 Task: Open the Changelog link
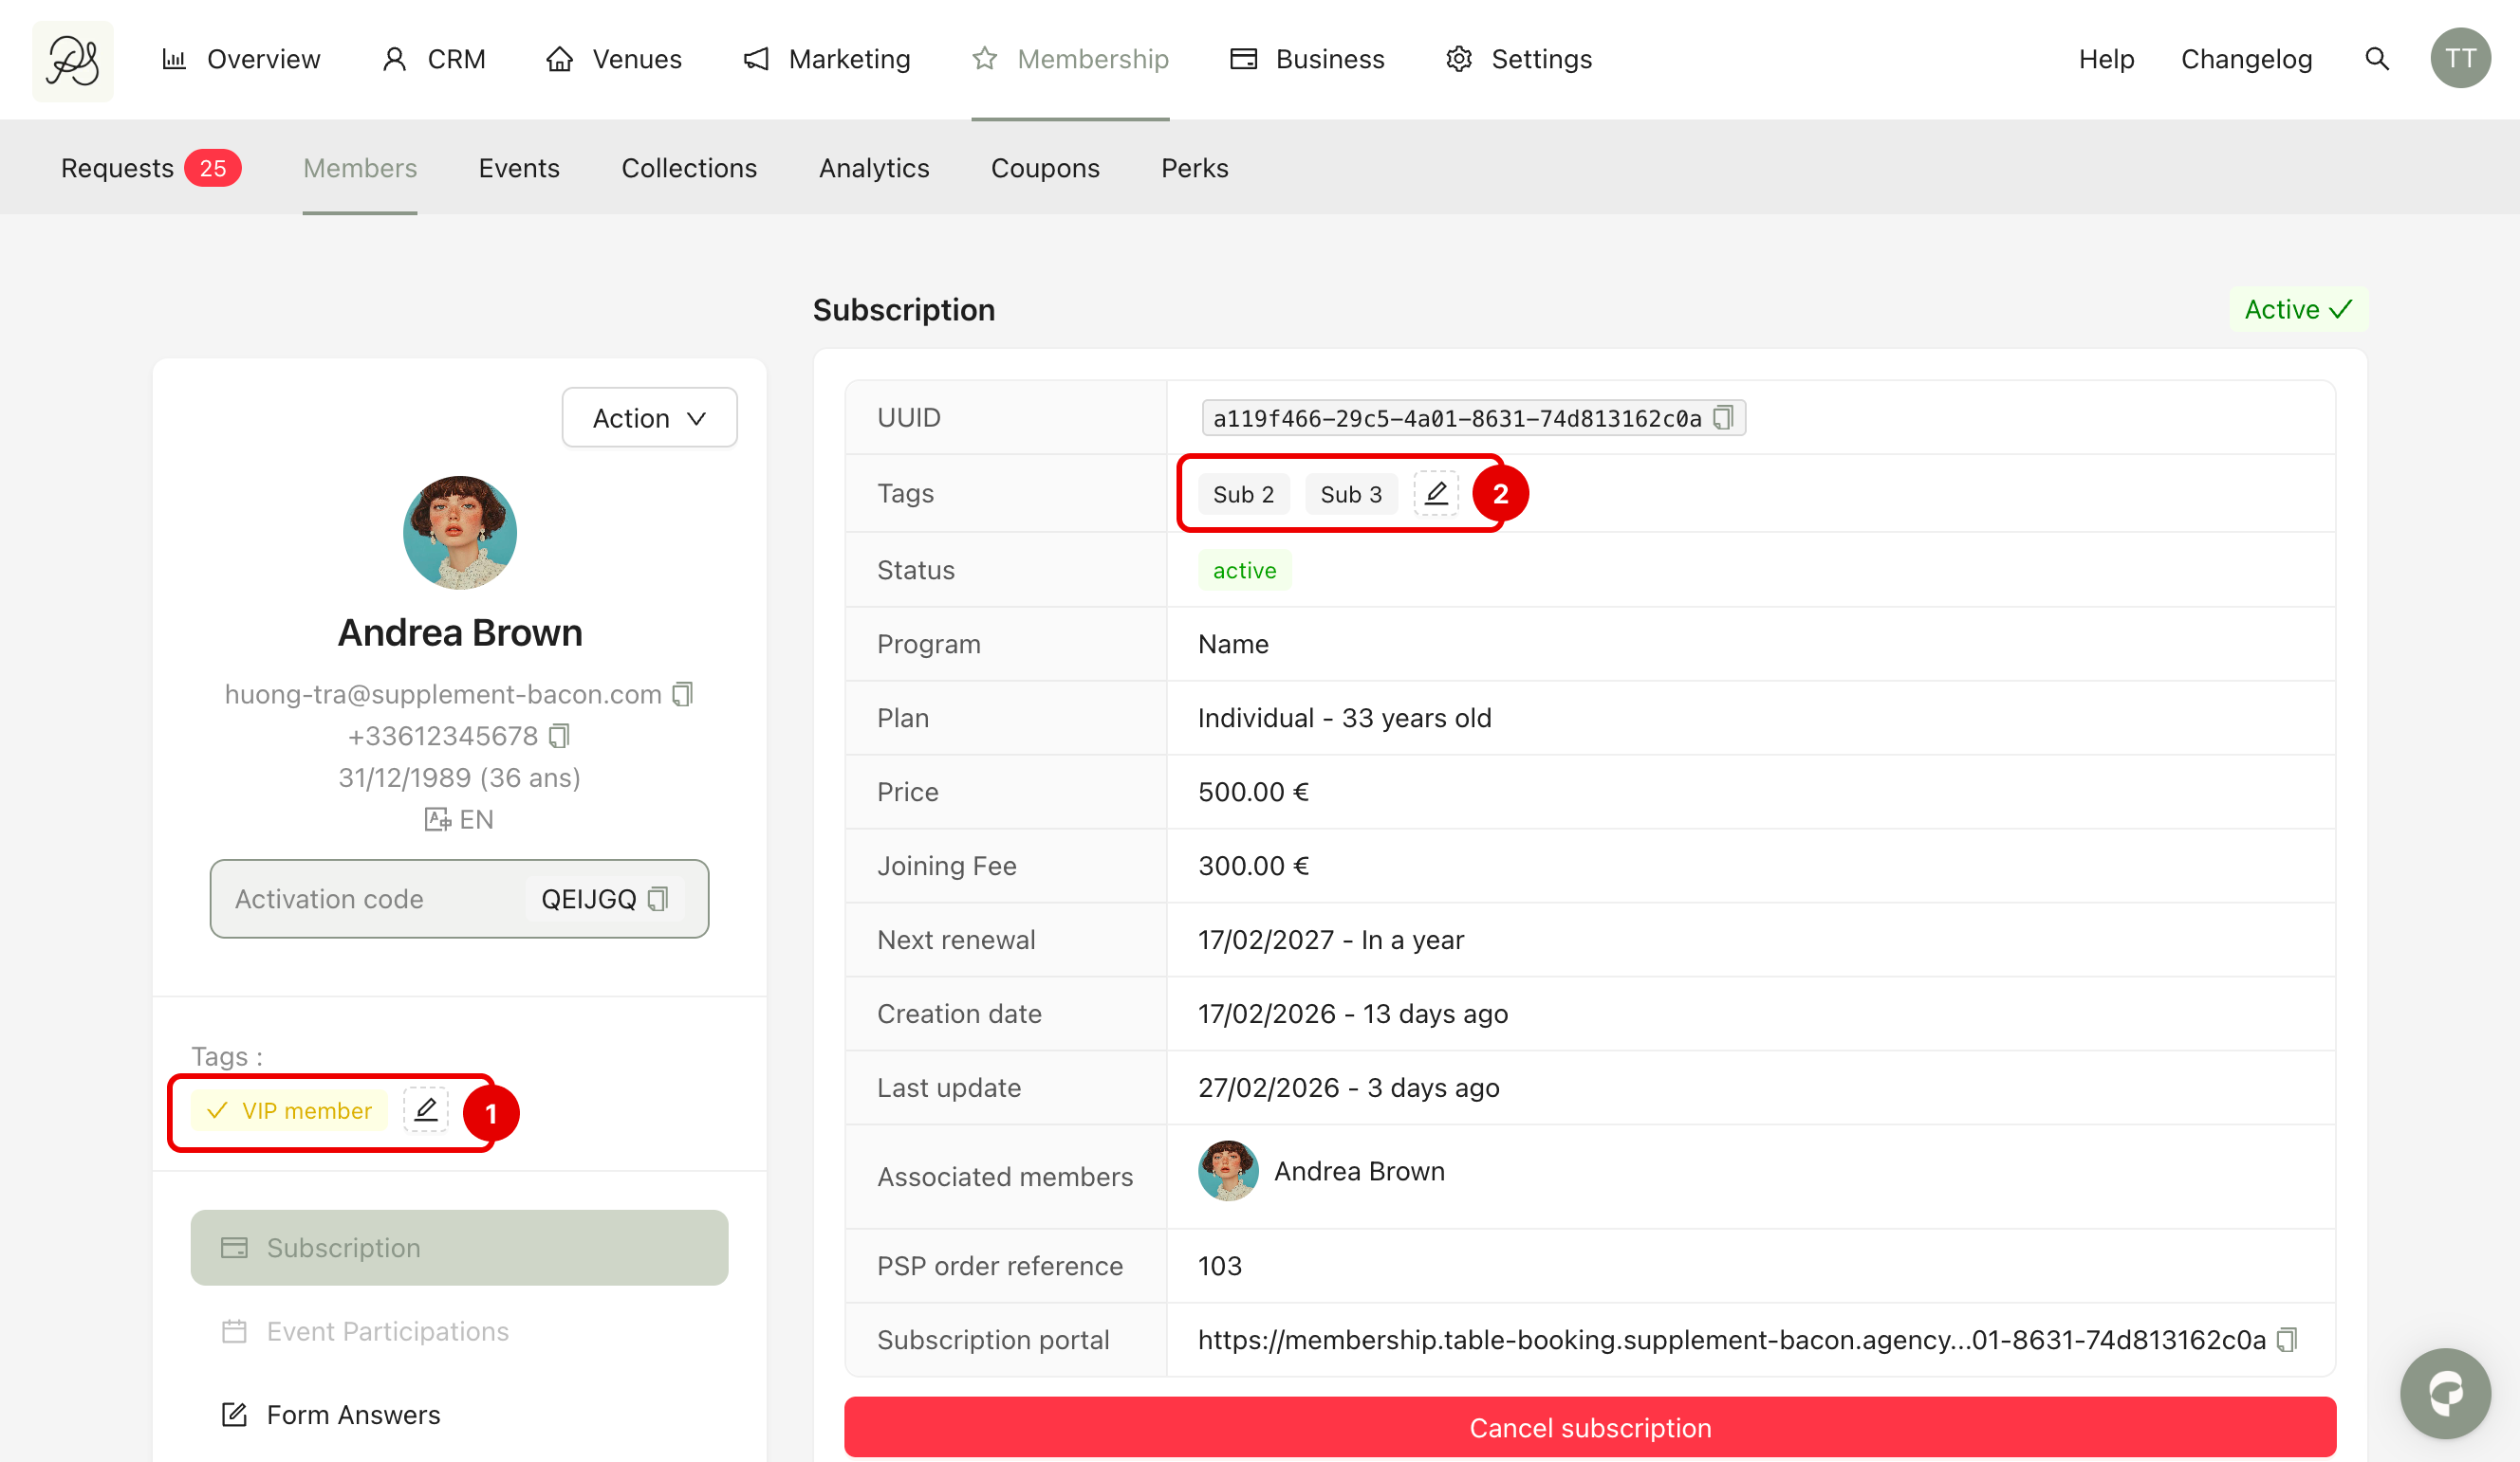[2246, 59]
